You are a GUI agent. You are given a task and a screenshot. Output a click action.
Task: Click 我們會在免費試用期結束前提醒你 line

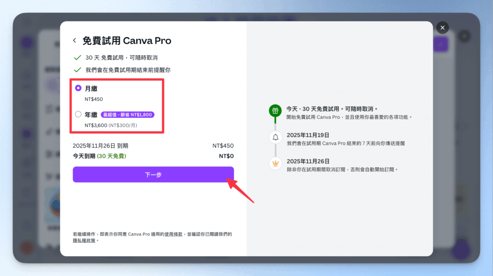pyautogui.click(x=128, y=70)
